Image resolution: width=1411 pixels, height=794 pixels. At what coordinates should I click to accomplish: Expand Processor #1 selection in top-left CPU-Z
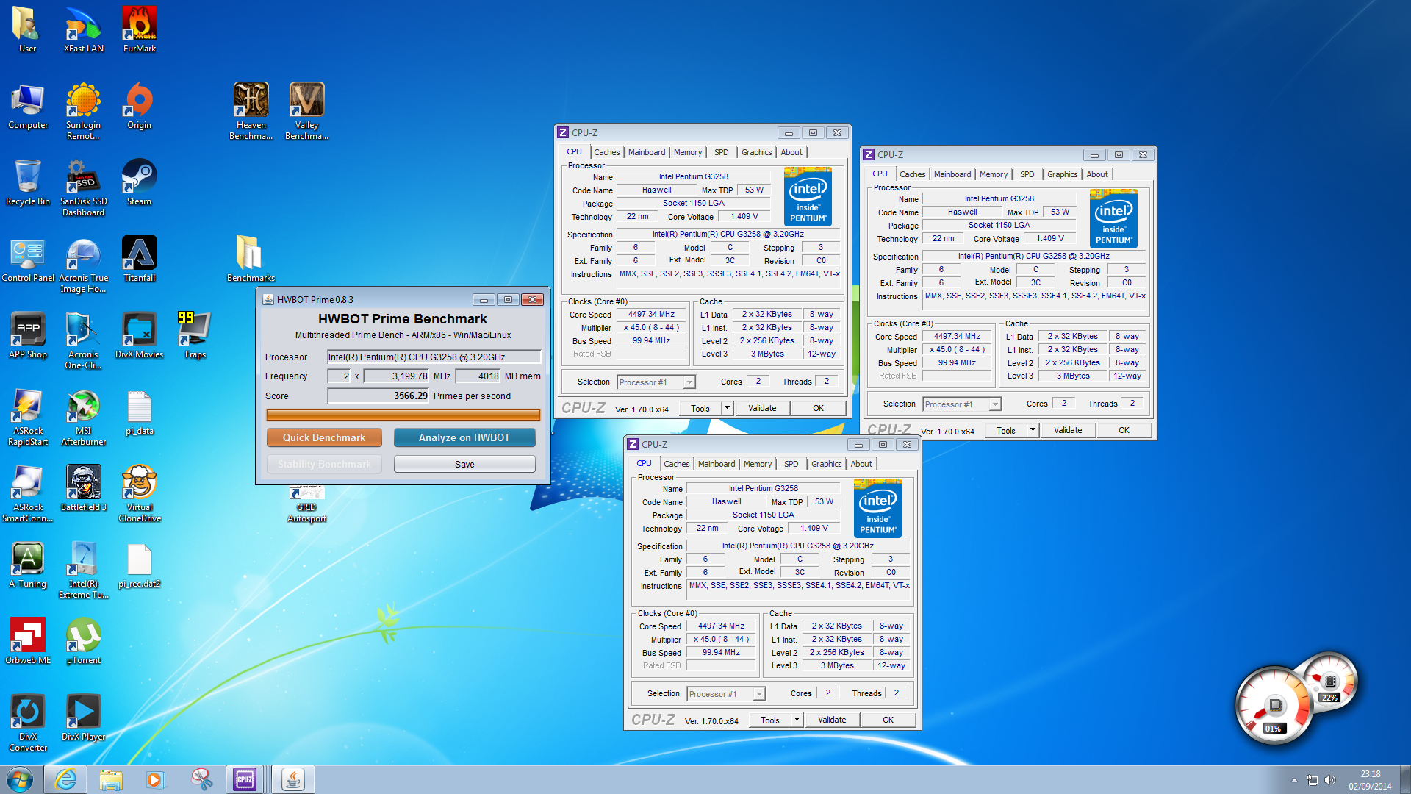click(689, 382)
